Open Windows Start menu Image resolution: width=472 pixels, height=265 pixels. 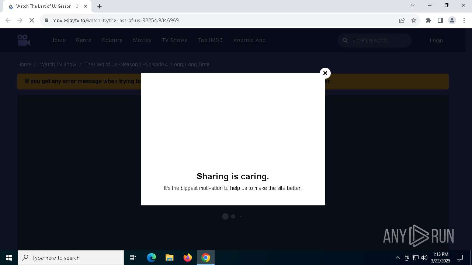pyautogui.click(x=9, y=258)
